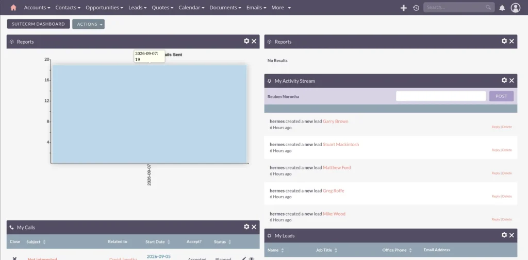
Task: Reply to the Stuart Mackintosh activity post
Action: pos(496,150)
